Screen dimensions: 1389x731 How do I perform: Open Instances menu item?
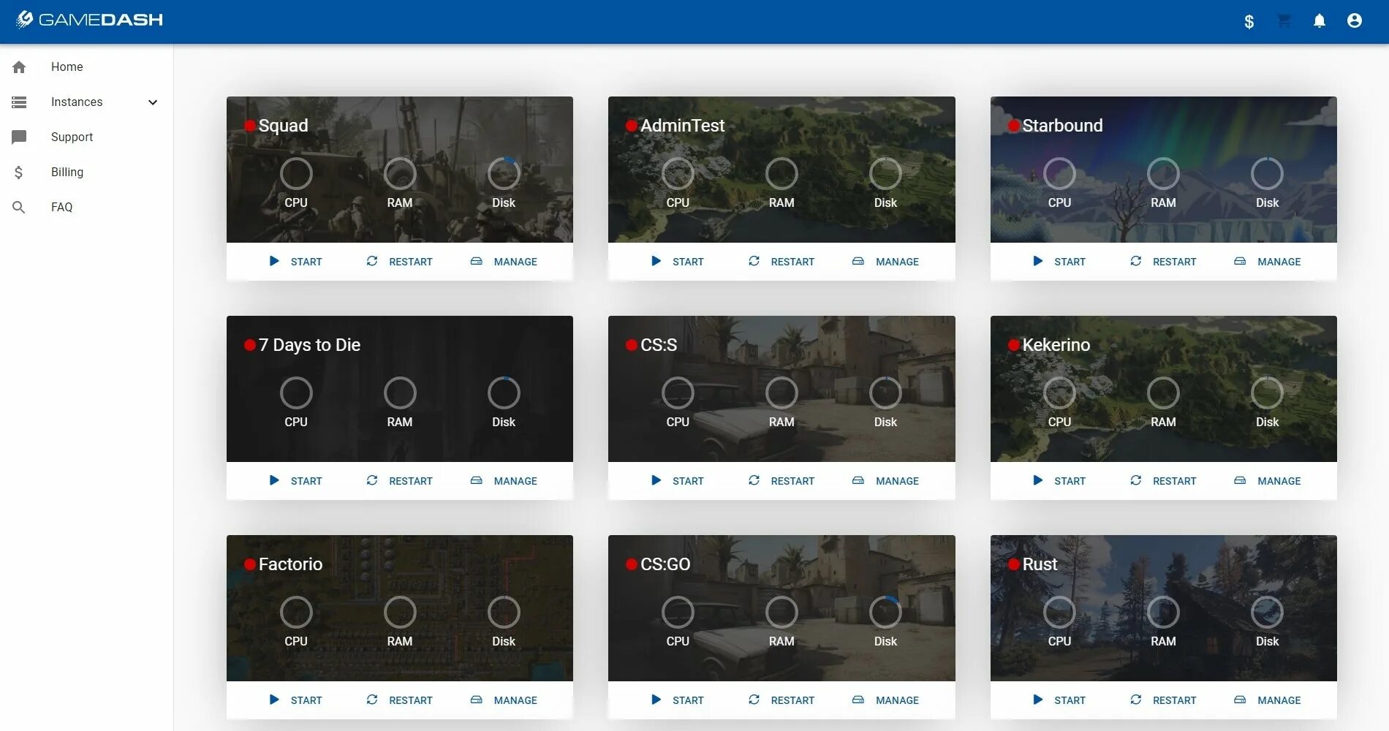click(x=77, y=102)
